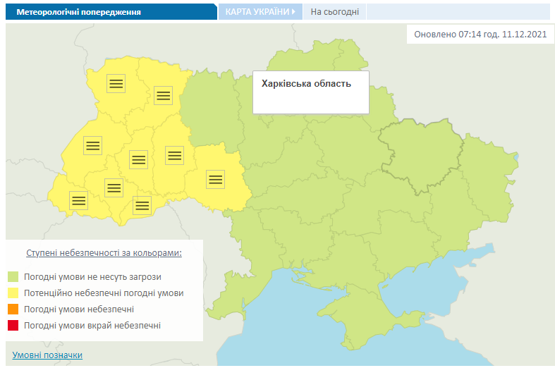The width and height of the screenshot is (555, 368).
Task: Click the fog icon on Khmelnytskyi region
Action: click(x=174, y=155)
